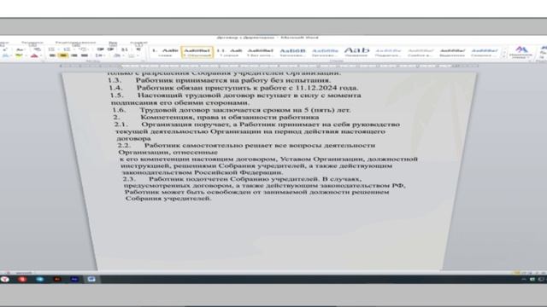Screen dimensions: 547x307
Task: Center-align the paragraph
Action: 63,55
